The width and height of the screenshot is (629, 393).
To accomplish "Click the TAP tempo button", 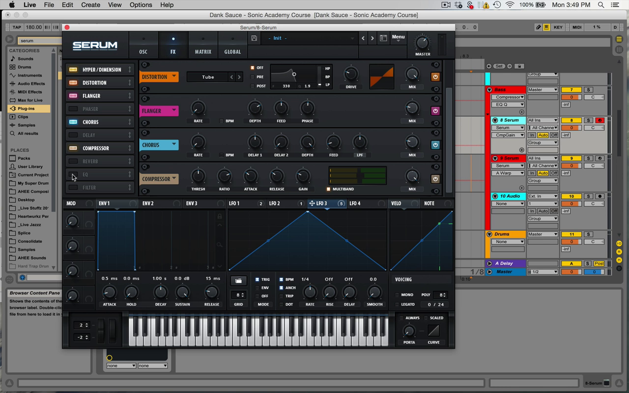I will point(17,28).
